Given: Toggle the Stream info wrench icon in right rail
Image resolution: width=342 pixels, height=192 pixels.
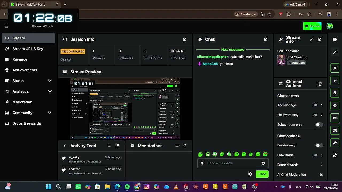Looking at the screenshot, I should pyautogui.click(x=335, y=143).
